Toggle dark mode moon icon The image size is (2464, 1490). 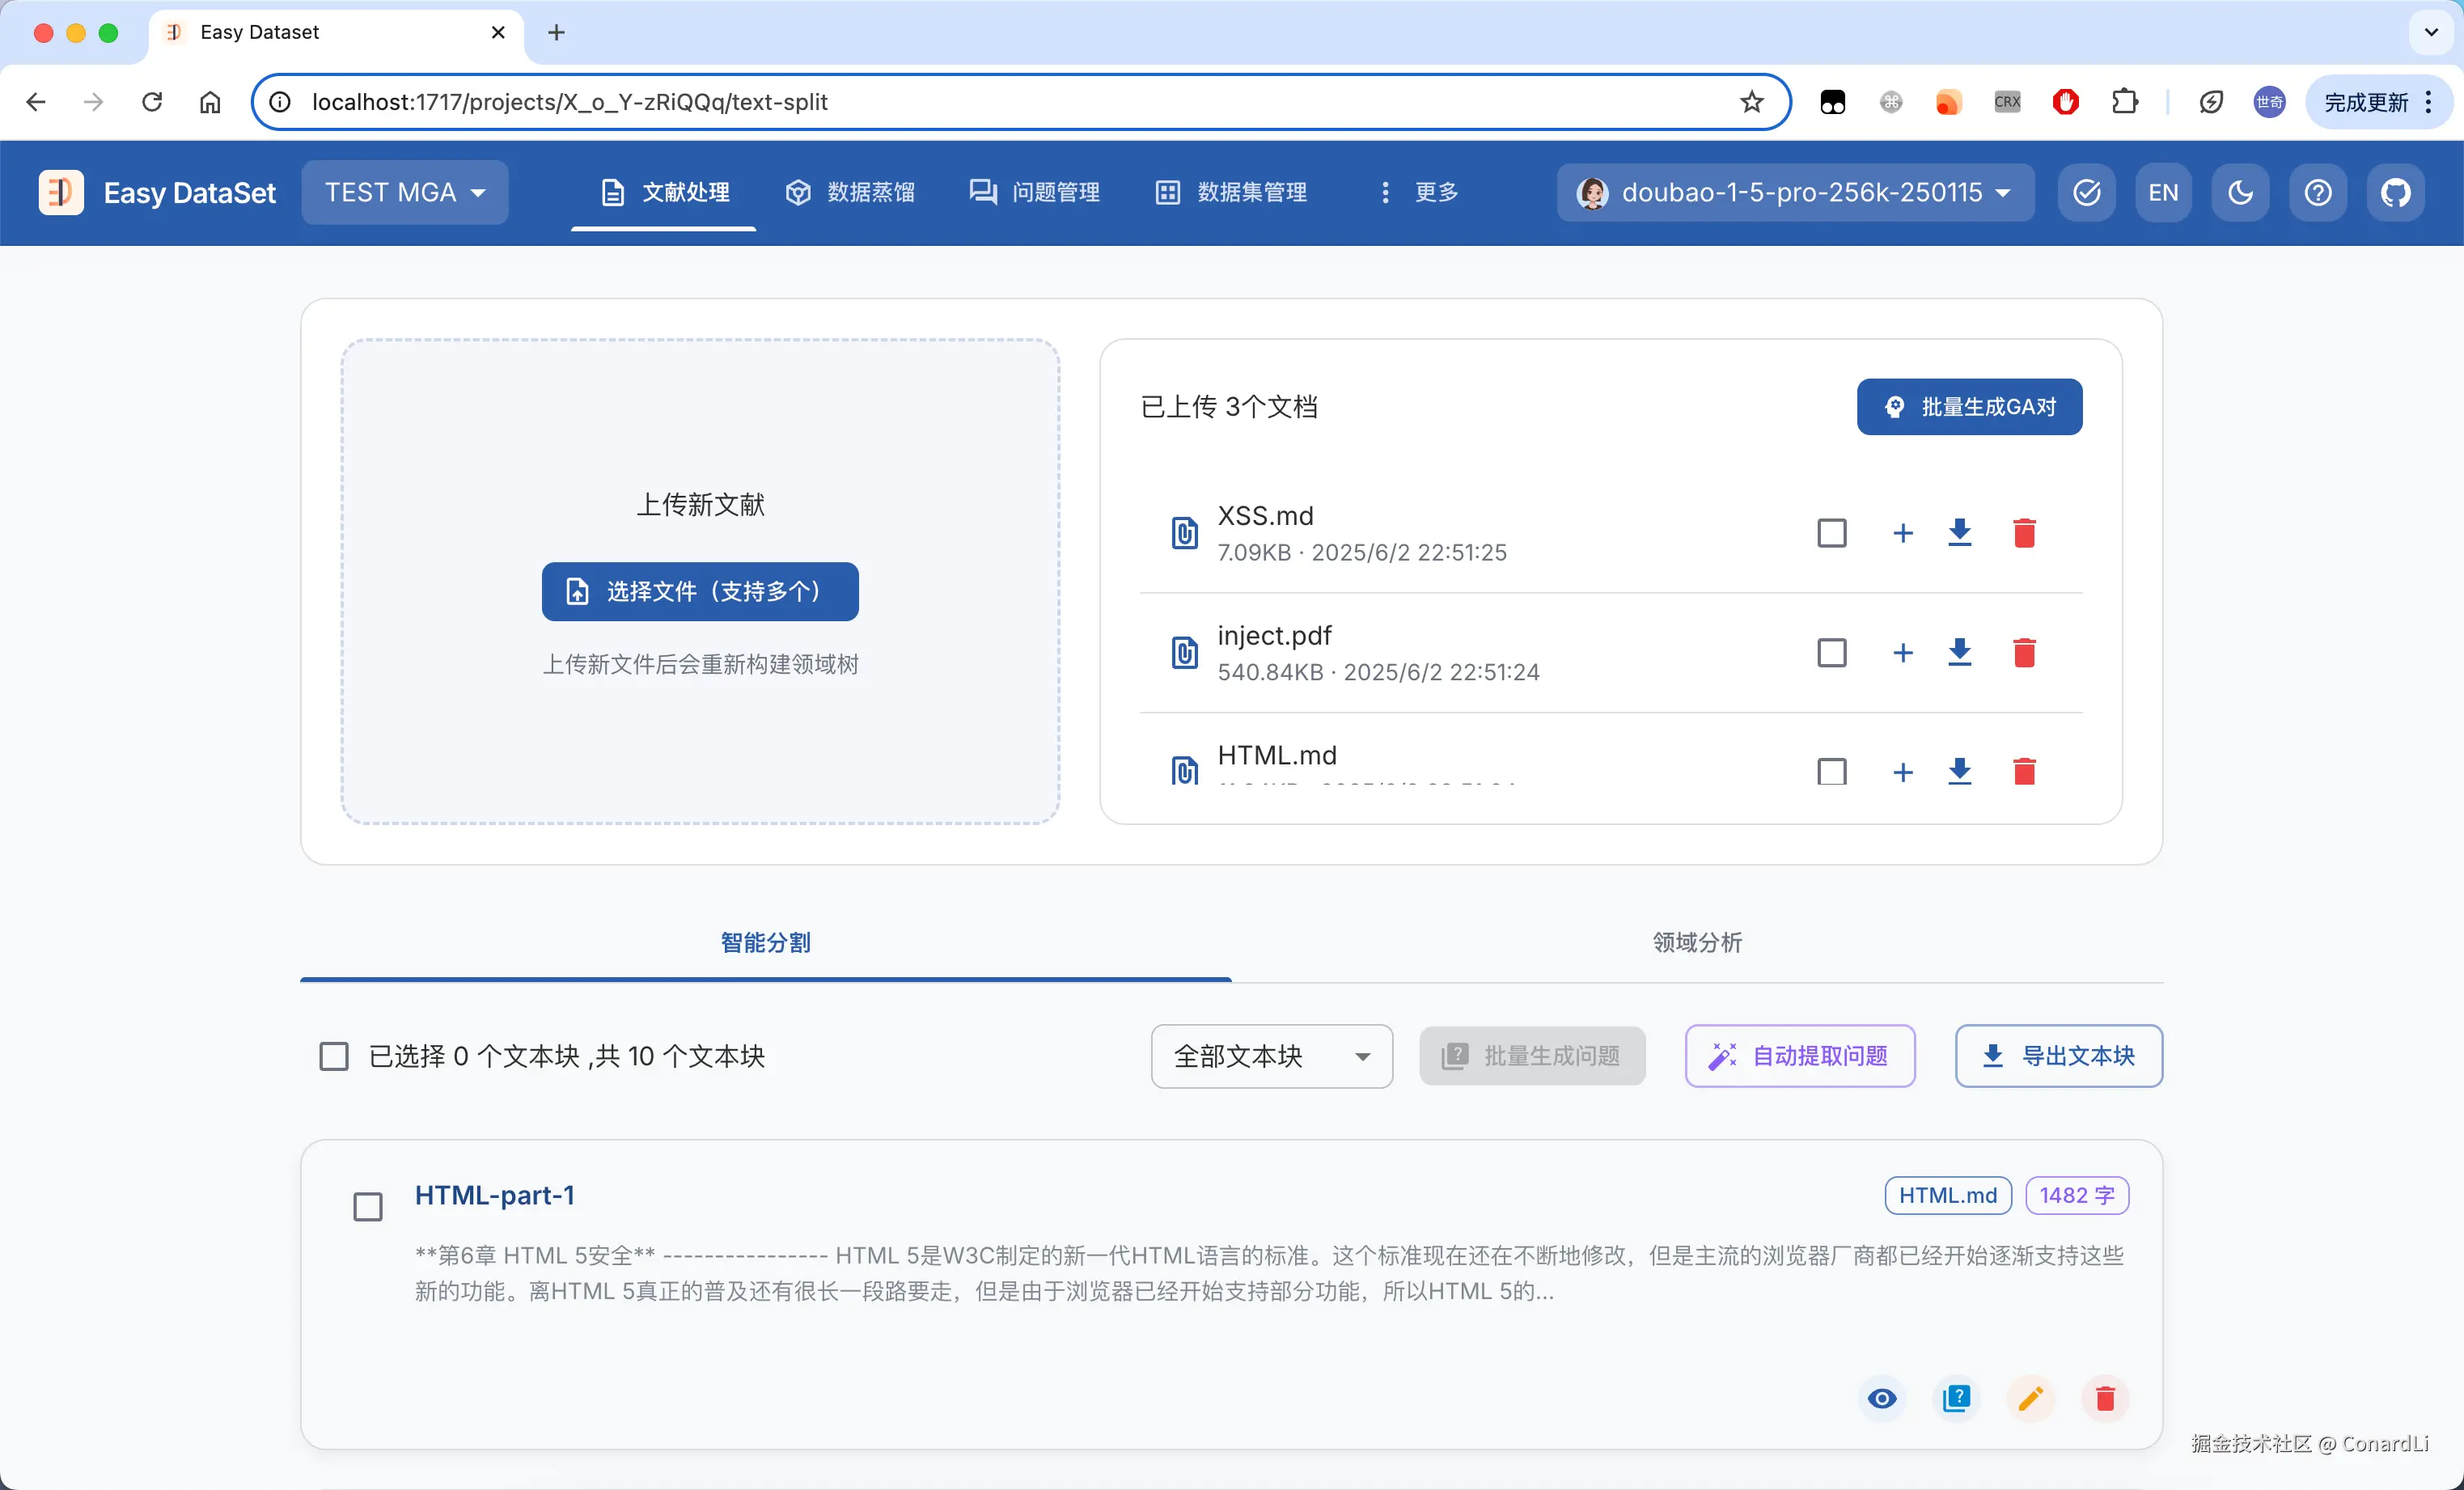point(2240,192)
